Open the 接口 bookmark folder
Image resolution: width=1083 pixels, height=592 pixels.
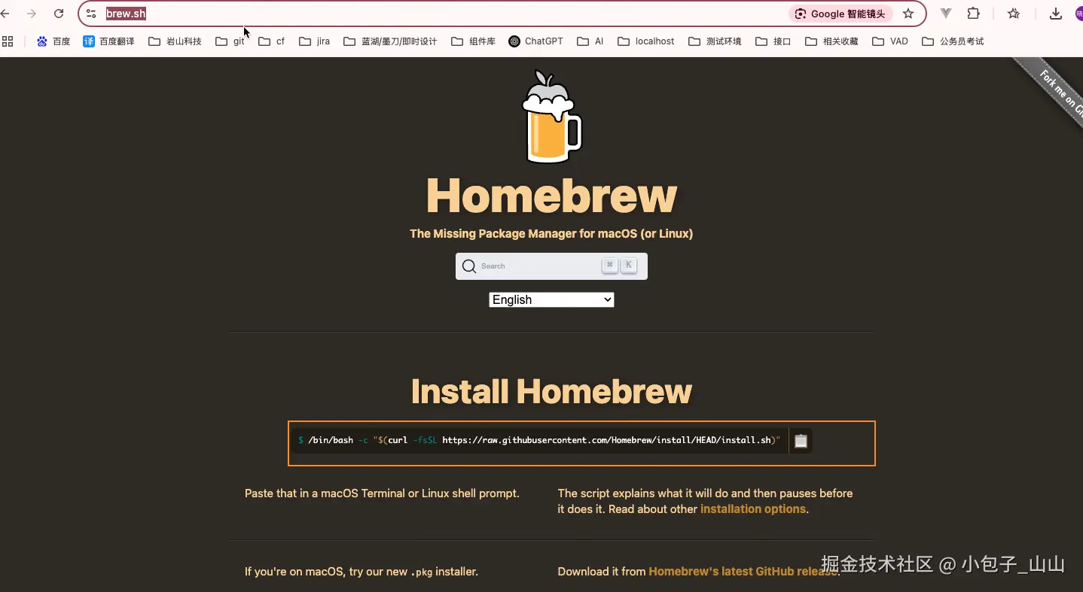pyautogui.click(x=773, y=41)
